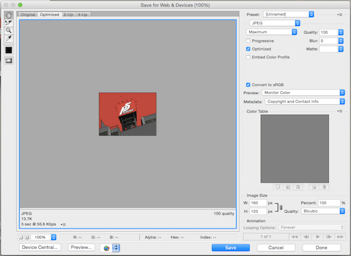
Task: Open the Quality slider arrow
Action: tap(341, 33)
